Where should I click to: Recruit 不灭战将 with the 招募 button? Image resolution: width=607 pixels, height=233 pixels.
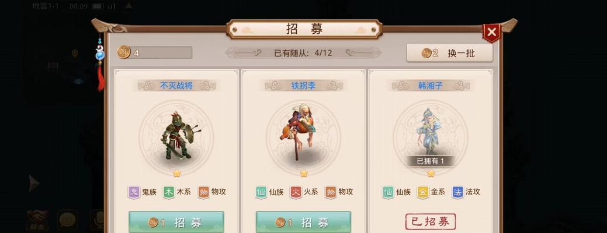[x=176, y=222]
